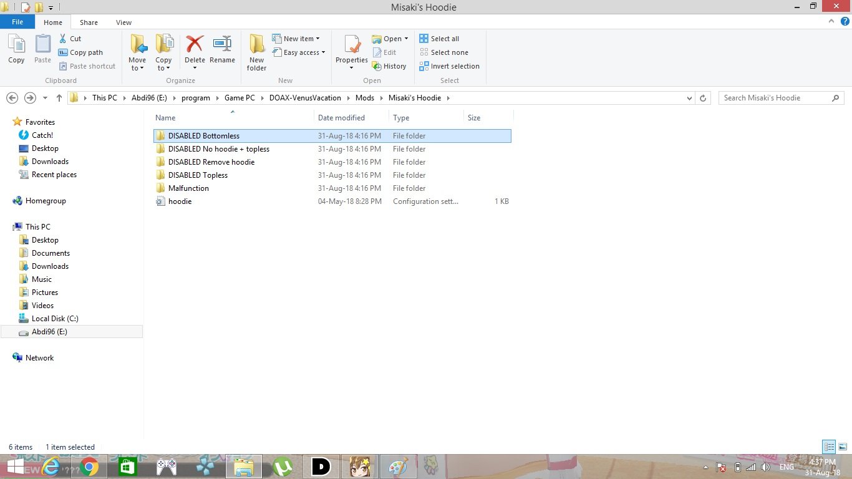Switch to Details view icon in status bar
The image size is (852, 479).
tap(829, 447)
